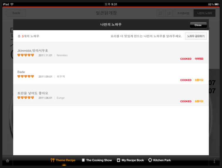Click 보통이요 label on Bade review
The width and height of the screenshot is (222, 168).
point(199,80)
